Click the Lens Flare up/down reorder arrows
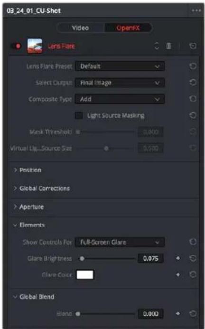Screen dimensions: 205x329 click(157, 46)
